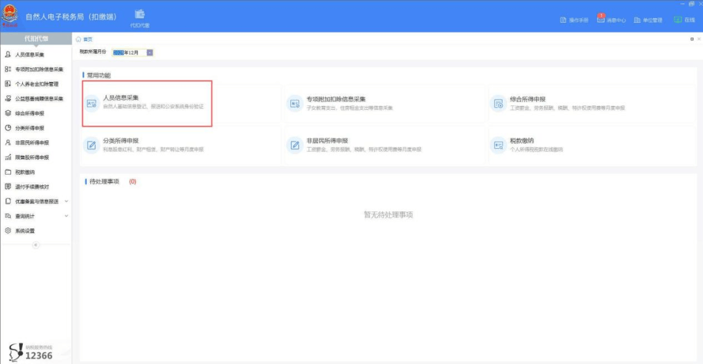Select 退付手续费核对 in the sidebar
703x364 pixels.
(31, 187)
